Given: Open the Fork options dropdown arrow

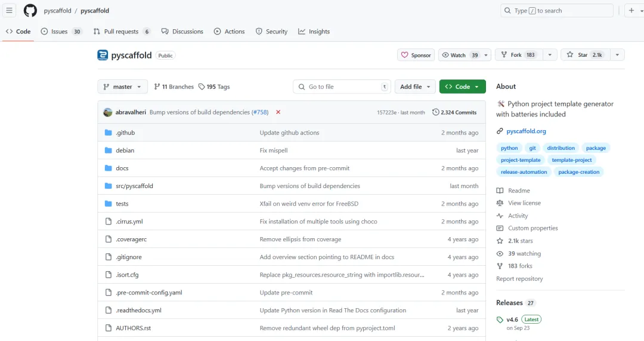Looking at the screenshot, I should 549,55.
